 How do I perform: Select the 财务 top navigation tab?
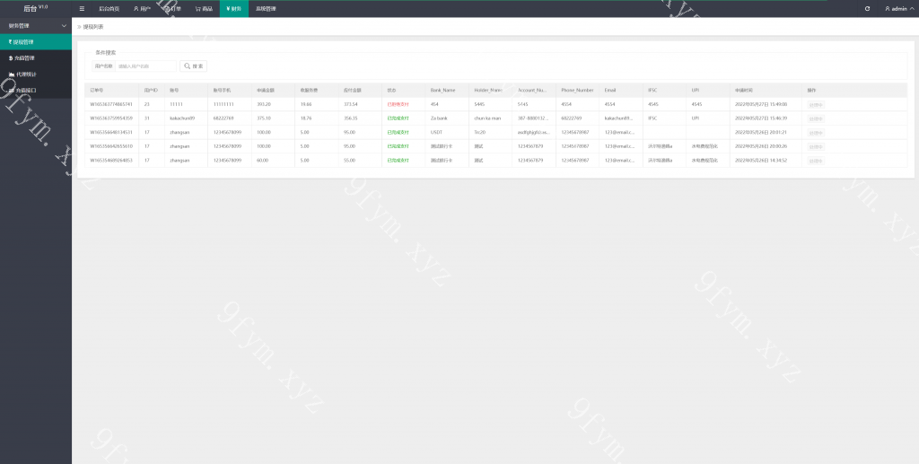click(x=234, y=9)
